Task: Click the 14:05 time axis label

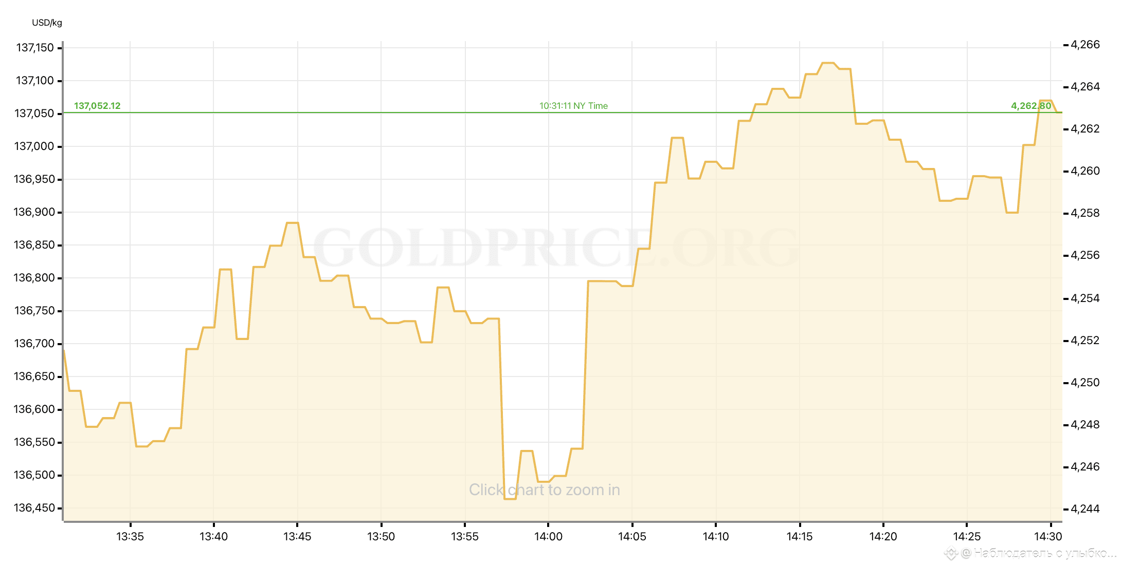Action: pyautogui.click(x=632, y=537)
